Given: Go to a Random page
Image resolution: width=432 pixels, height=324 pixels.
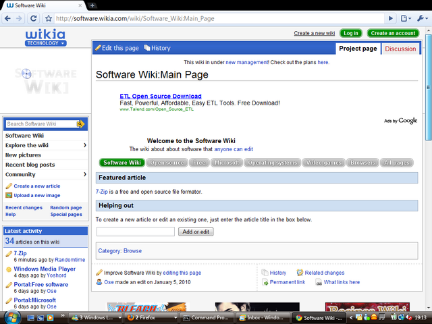Looking at the screenshot, I should [x=66, y=207].
